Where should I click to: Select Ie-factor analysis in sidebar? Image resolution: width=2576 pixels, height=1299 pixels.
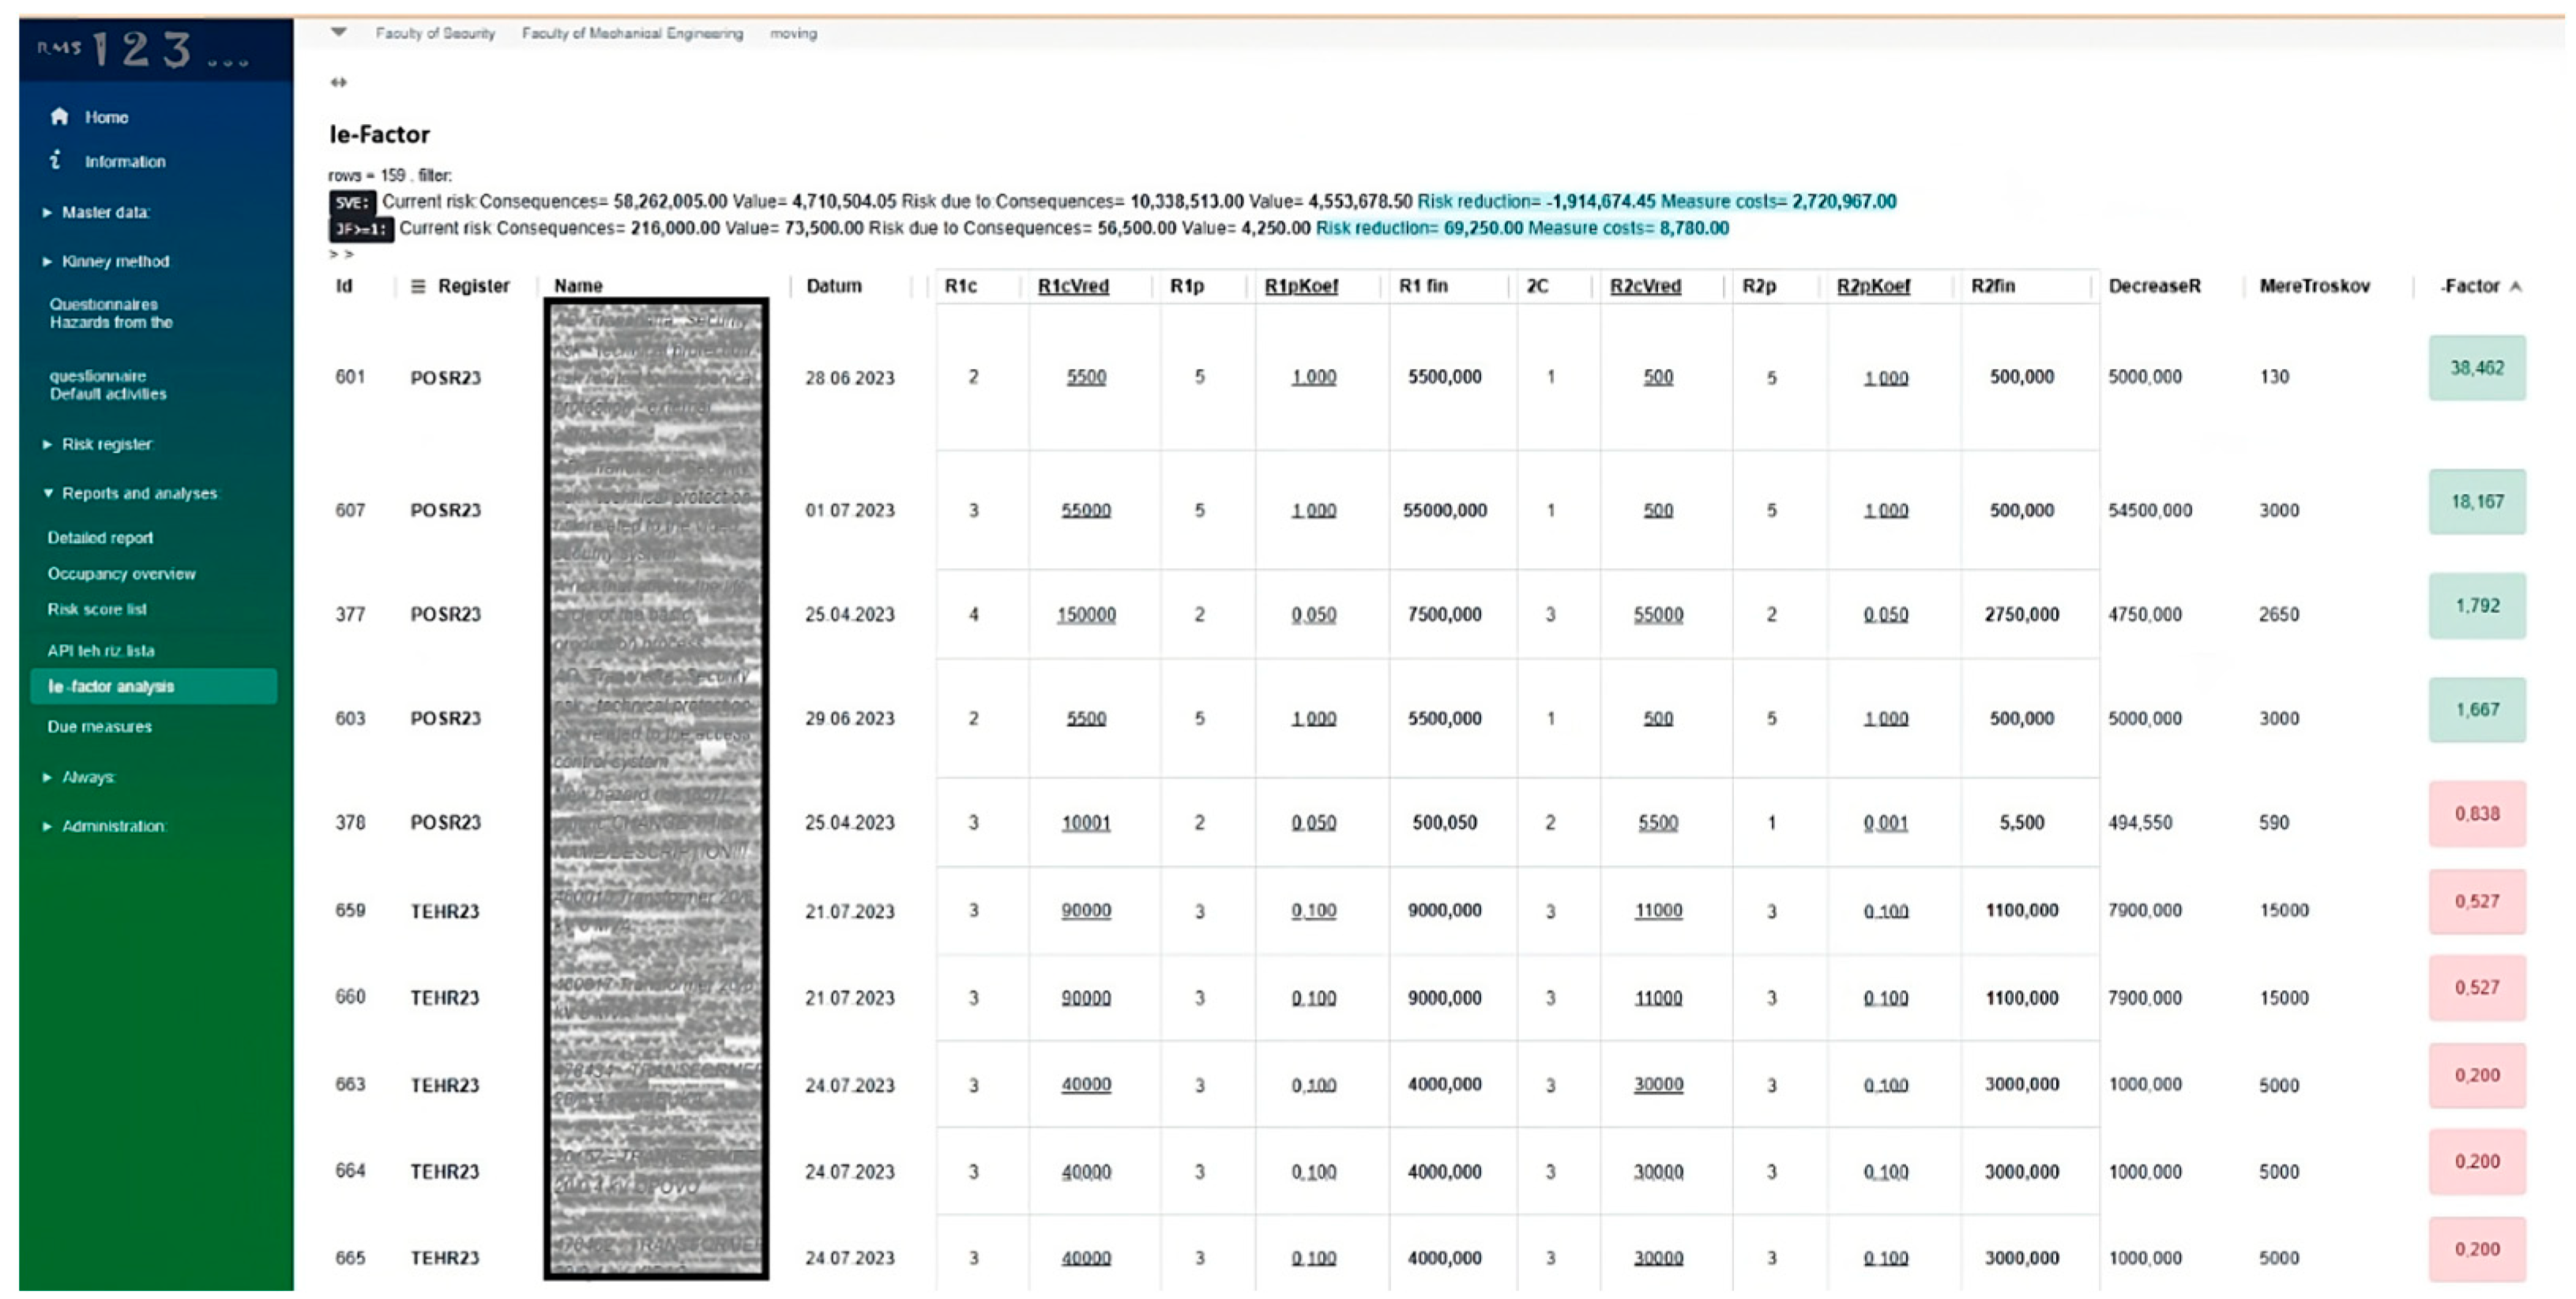coord(111,686)
